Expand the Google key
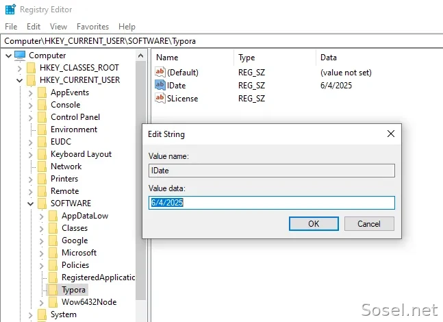The height and width of the screenshot is (322, 443). [x=42, y=241]
